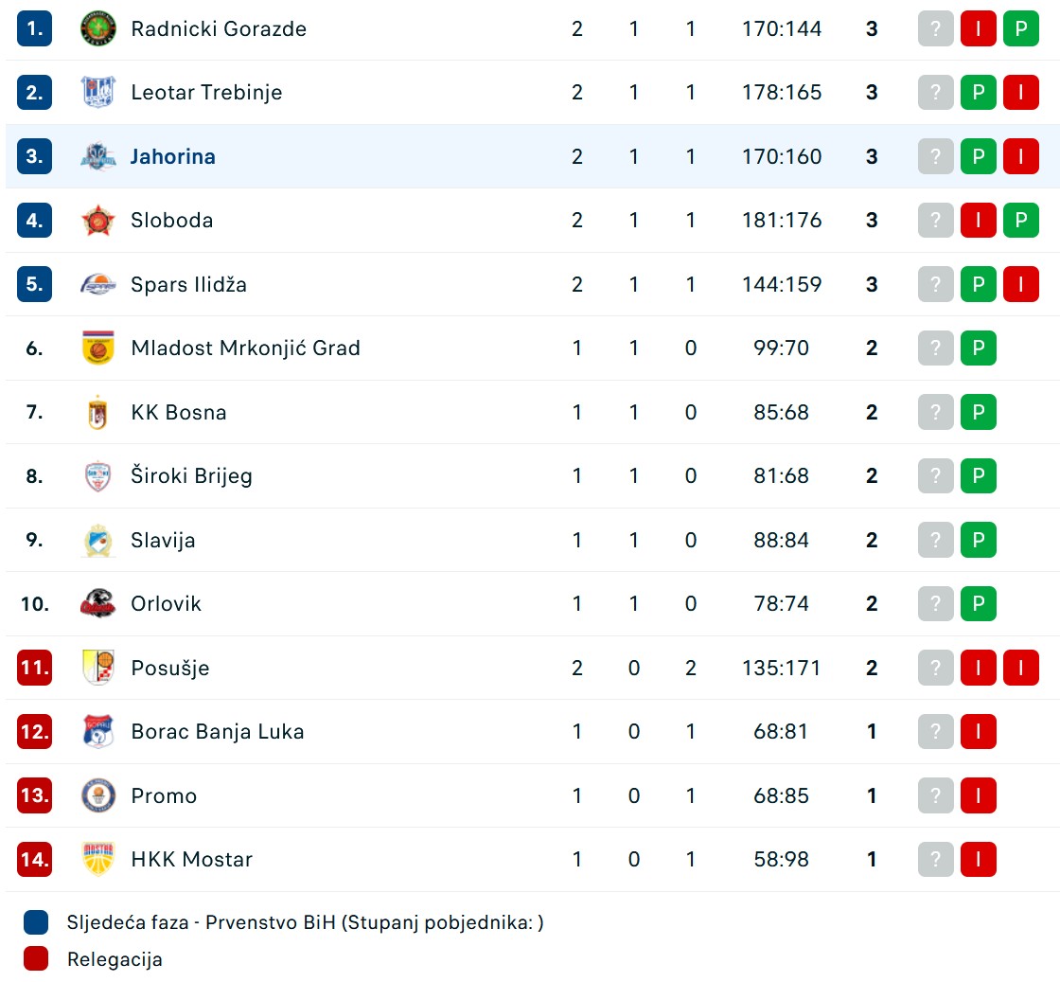Click the Sloboda star logo
This screenshot has width=1060, height=982.
(x=98, y=221)
